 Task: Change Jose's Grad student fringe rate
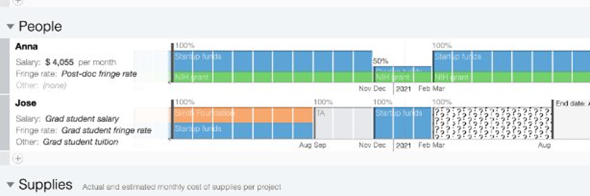click(x=106, y=130)
